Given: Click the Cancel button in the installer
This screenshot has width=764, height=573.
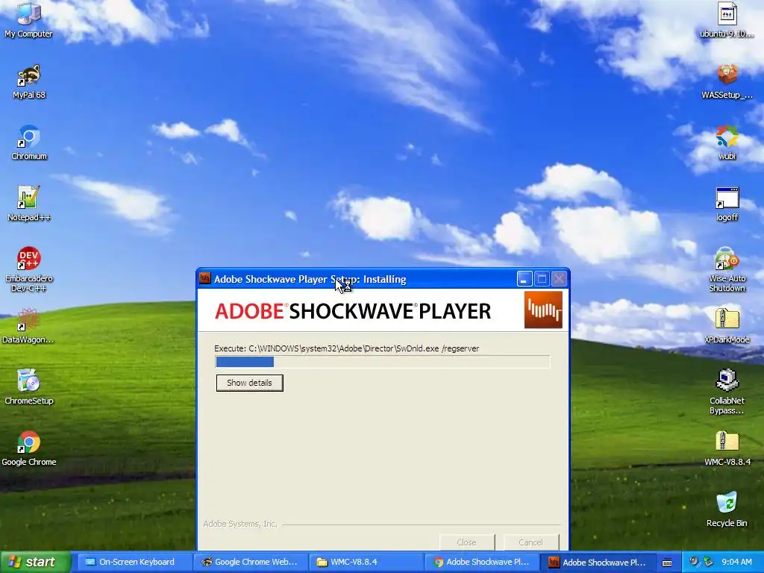Looking at the screenshot, I should (x=530, y=542).
